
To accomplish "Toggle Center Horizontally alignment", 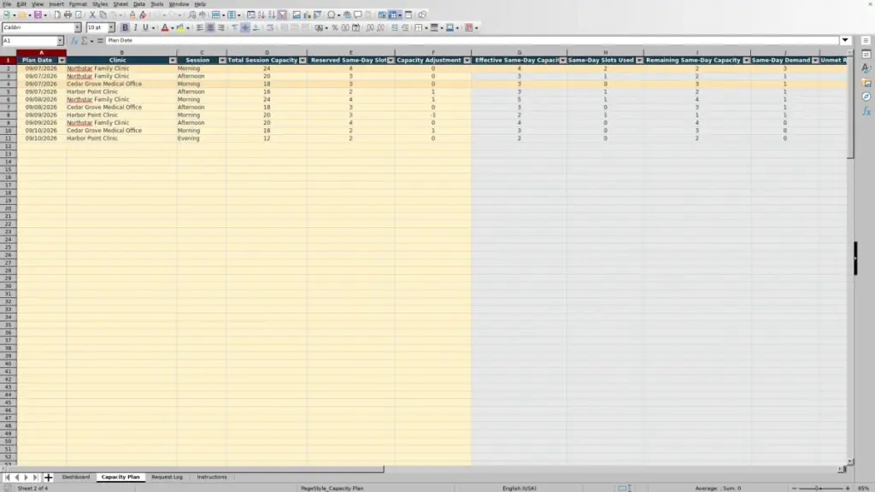I will tap(210, 27).
